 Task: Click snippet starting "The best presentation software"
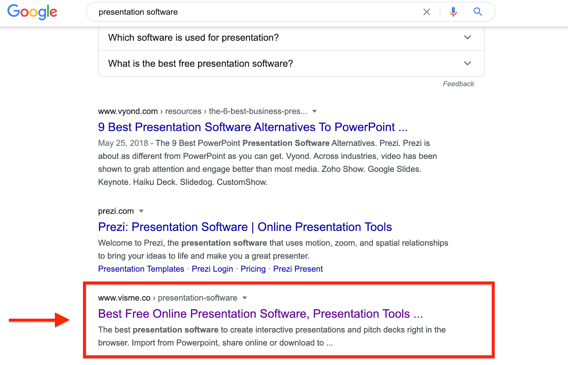272,336
